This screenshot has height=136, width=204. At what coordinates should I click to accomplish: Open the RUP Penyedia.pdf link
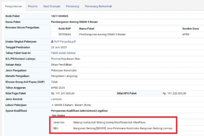[65, 42]
